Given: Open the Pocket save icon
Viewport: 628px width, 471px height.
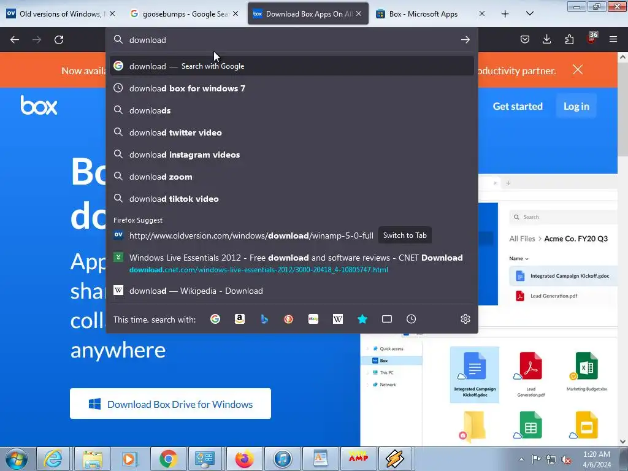Looking at the screenshot, I should click(x=525, y=39).
